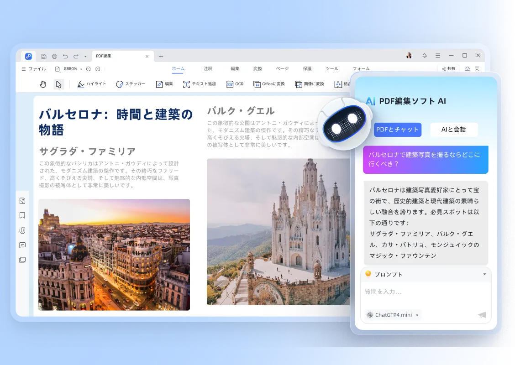
Task: Switch to the 変換 tab
Action: click(x=257, y=68)
